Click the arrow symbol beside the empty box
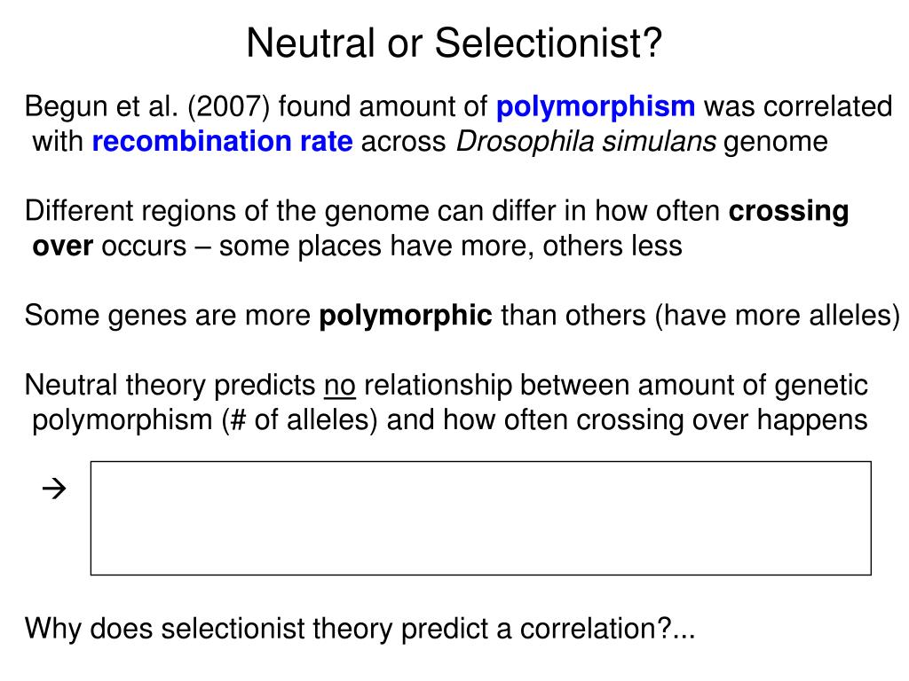This screenshot has width=909, height=681. 54,489
